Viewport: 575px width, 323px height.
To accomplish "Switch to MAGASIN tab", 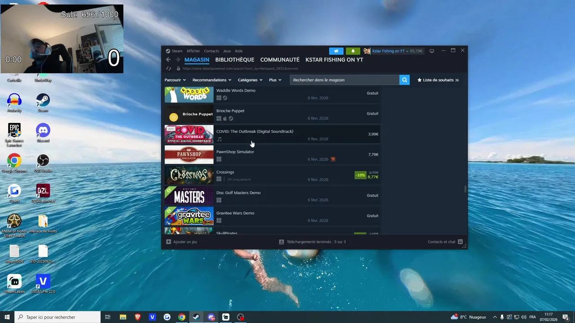I will (x=197, y=60).
